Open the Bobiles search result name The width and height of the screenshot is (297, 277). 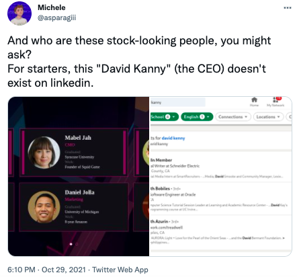coord(160,188)
